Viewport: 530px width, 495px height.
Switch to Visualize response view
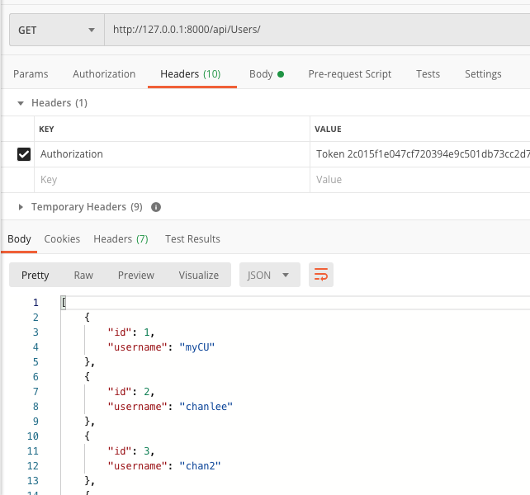(x=199, y=276)
